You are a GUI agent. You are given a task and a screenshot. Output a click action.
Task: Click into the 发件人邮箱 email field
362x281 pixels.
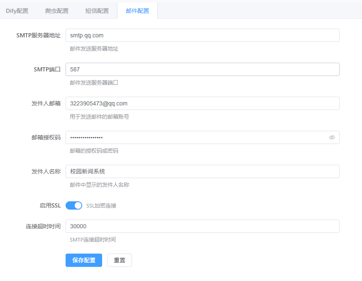pyautogui.click(x=202, y=103)
